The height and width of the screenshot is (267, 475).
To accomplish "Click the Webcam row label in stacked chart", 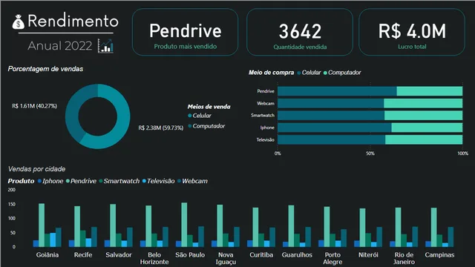I will [x=266, y=104].
